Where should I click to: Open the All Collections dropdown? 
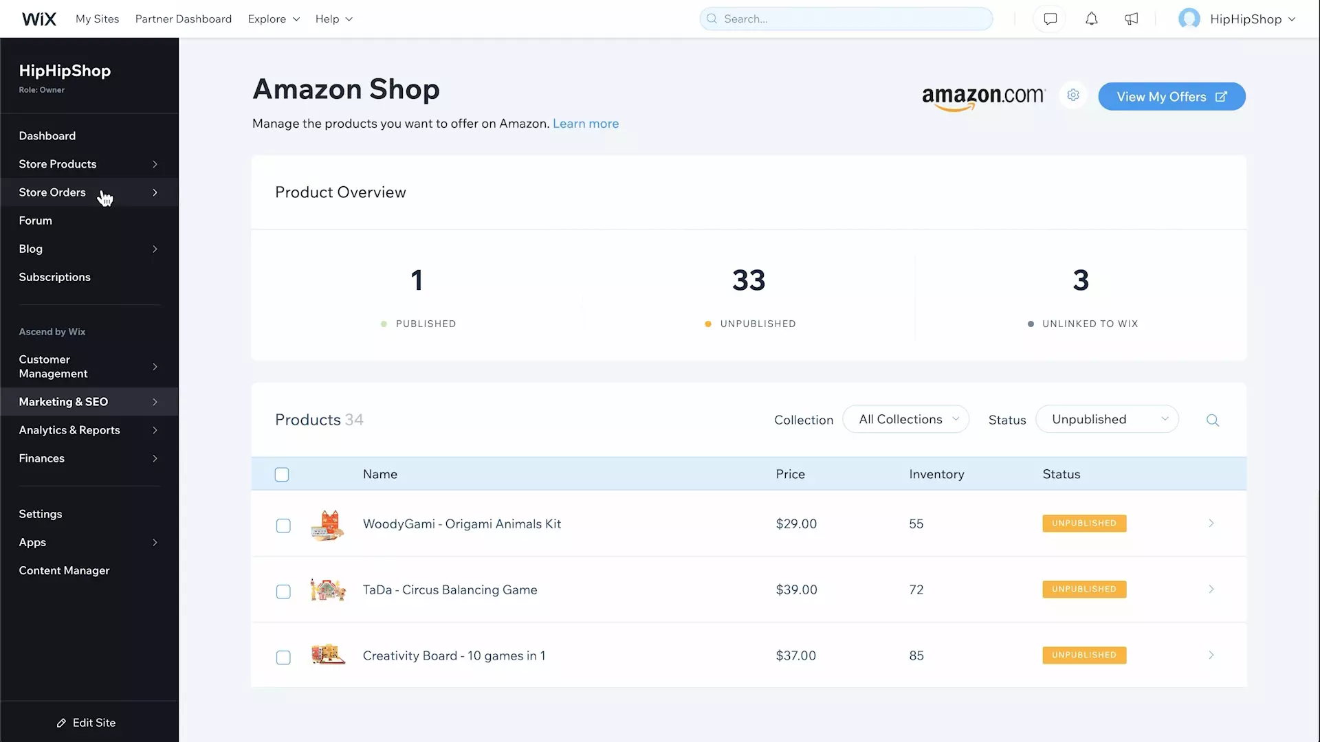click(x=906, y=419)
